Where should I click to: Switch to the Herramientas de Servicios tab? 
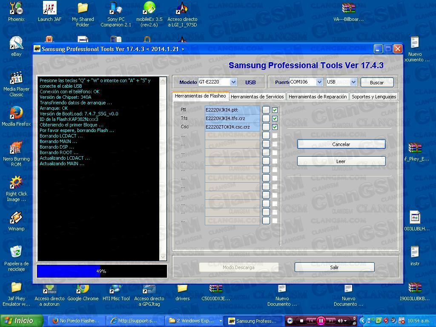pos(257,97)
